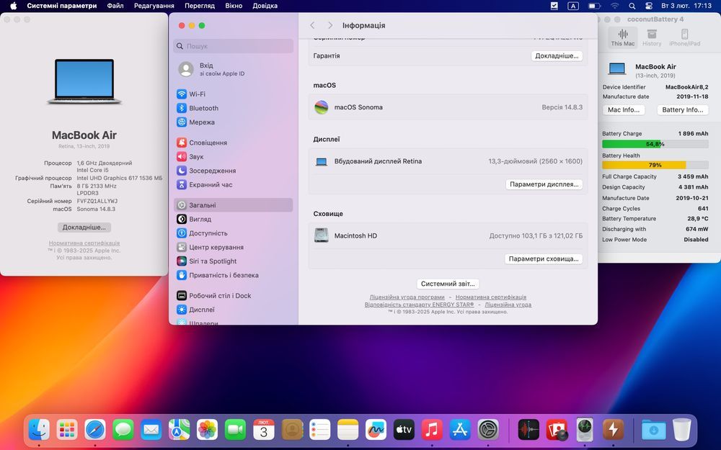Launch Finder from the Dock
The width and height of the screenshot is (721, 450).
(39, 431)
